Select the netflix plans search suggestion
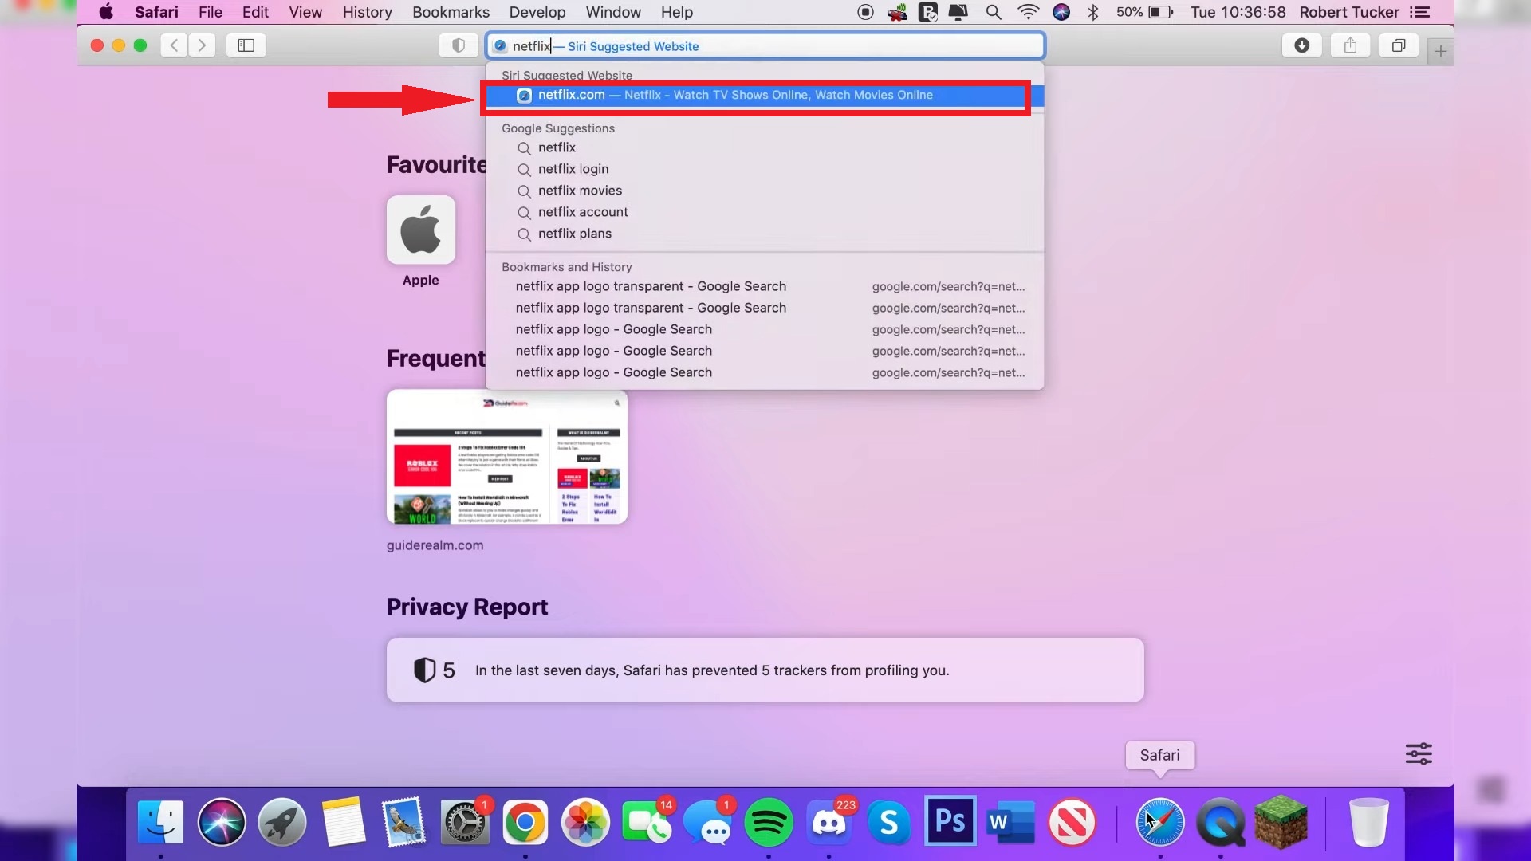 (x=574, y=234)
